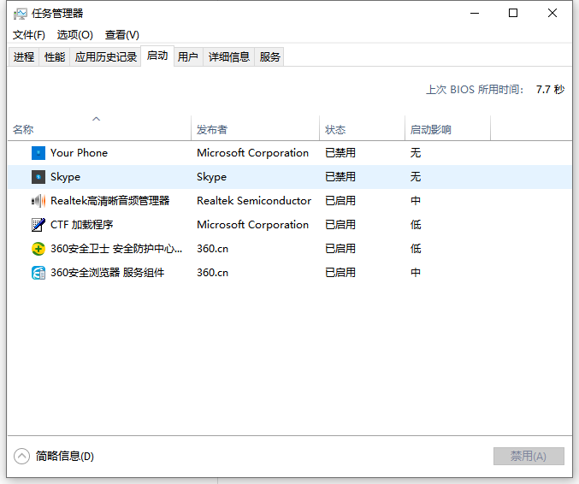The width and height of the screenshot is (579, 484).
Task: Switch to the 进程 tab
Action: coord(24,56)
